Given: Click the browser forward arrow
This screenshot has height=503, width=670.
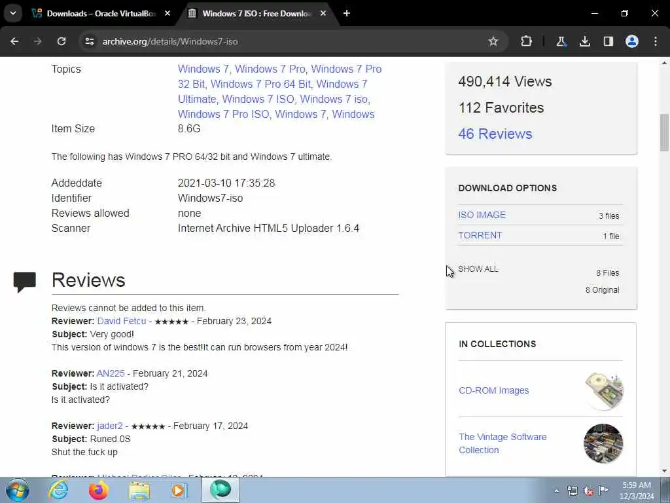Looking at the screenshot, I should [x=38, y=41].
